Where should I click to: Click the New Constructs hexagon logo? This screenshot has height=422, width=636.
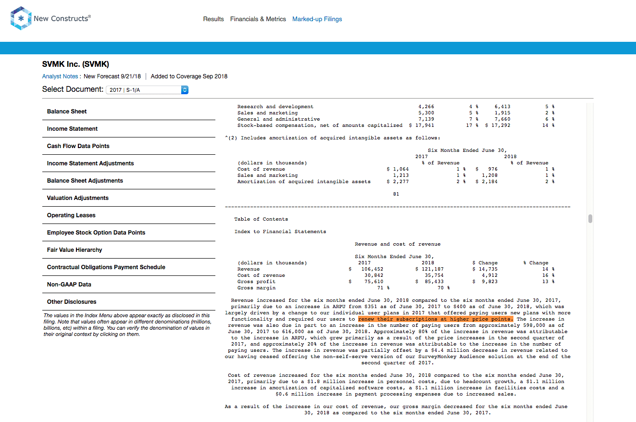click(x=21, y=19)
